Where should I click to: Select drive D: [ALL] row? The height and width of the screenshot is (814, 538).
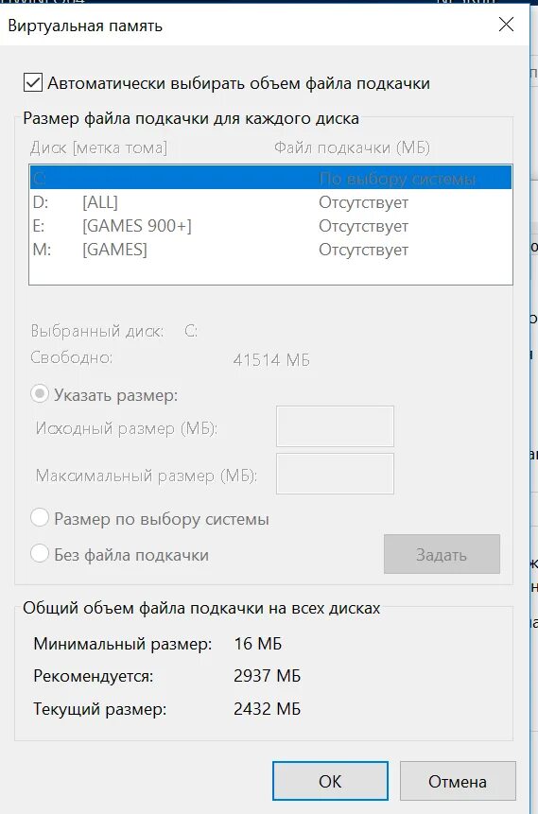tap(270, 202)
